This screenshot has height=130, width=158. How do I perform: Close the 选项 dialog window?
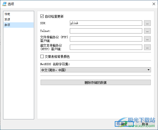pos(154,4)
